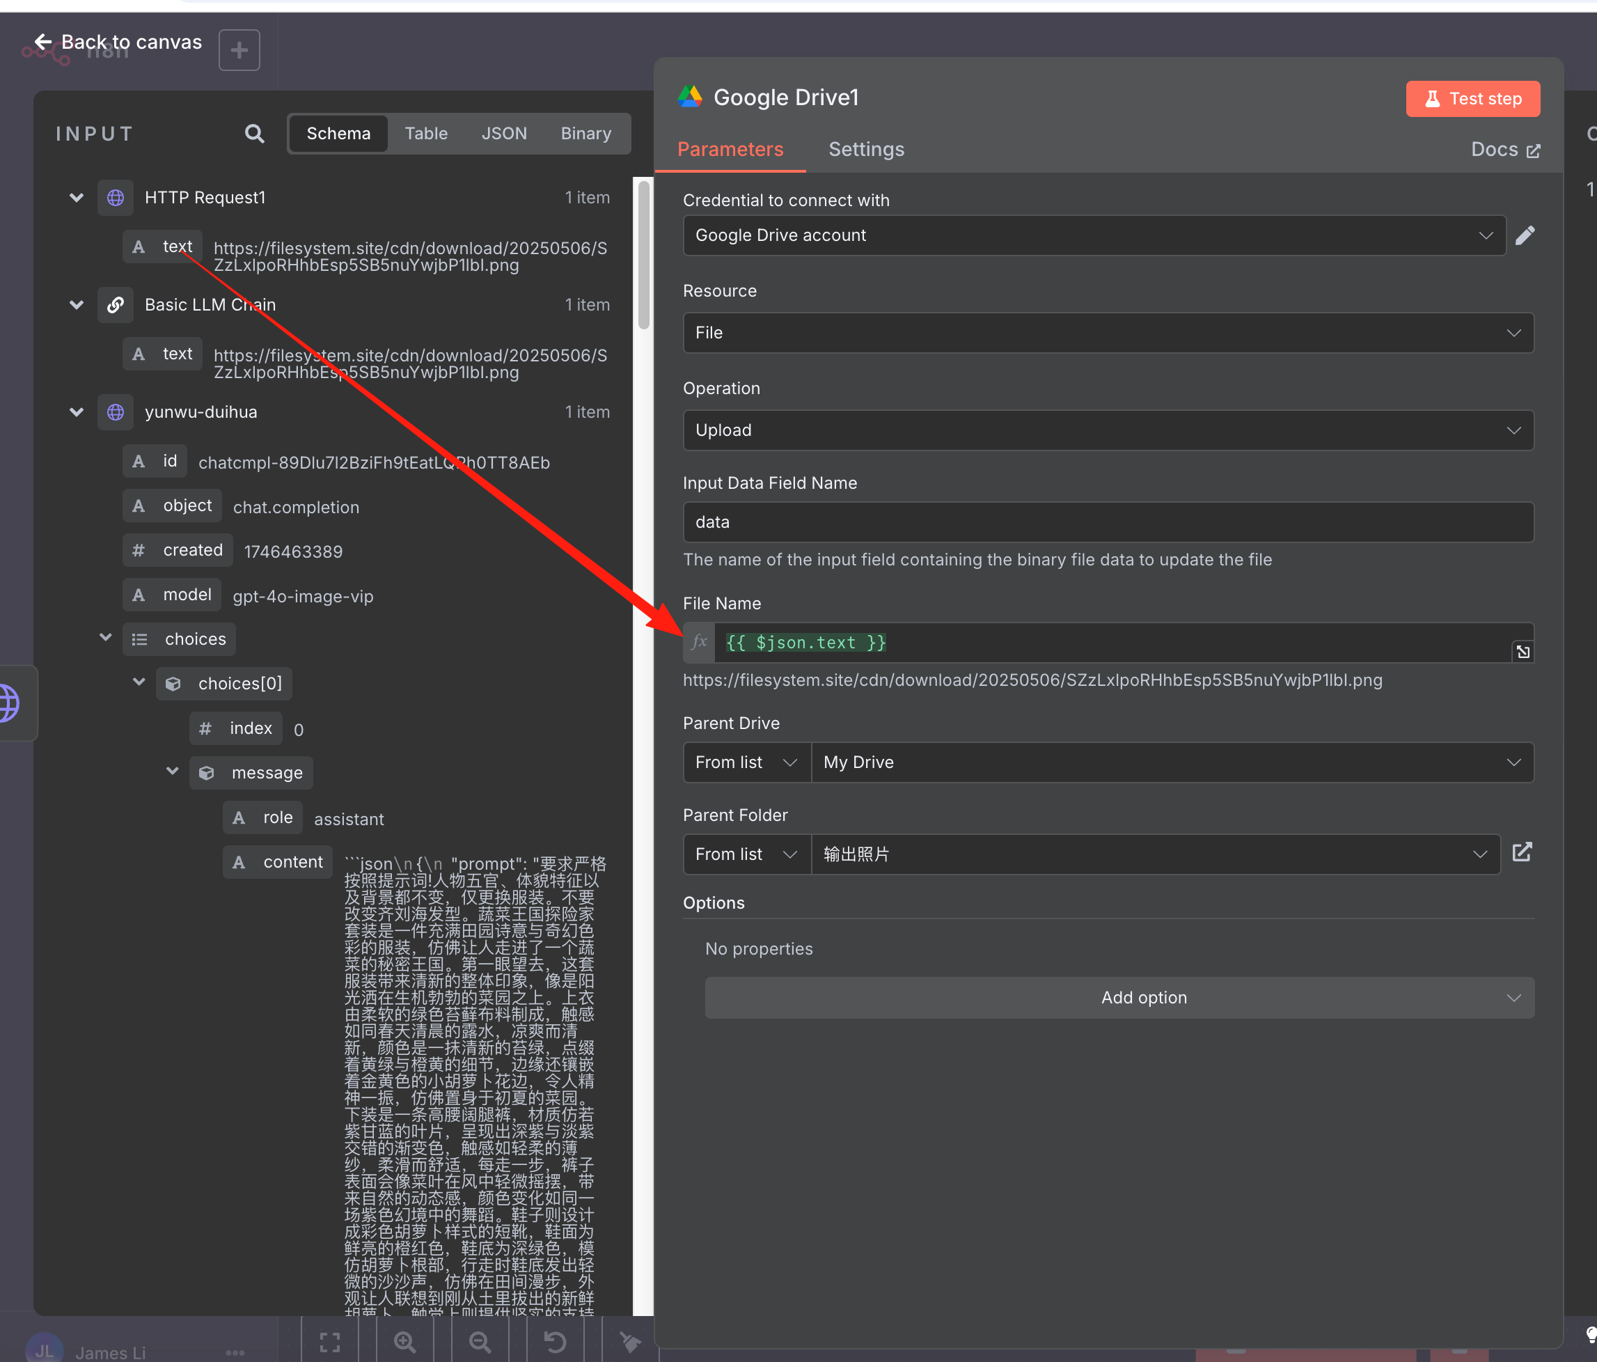Click the globe node at left edge

point(9,703)
